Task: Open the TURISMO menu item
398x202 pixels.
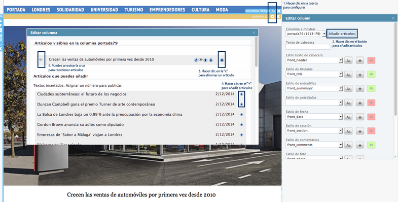Action: pos(134,10)
